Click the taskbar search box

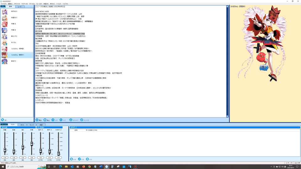[x=26, y=167]
